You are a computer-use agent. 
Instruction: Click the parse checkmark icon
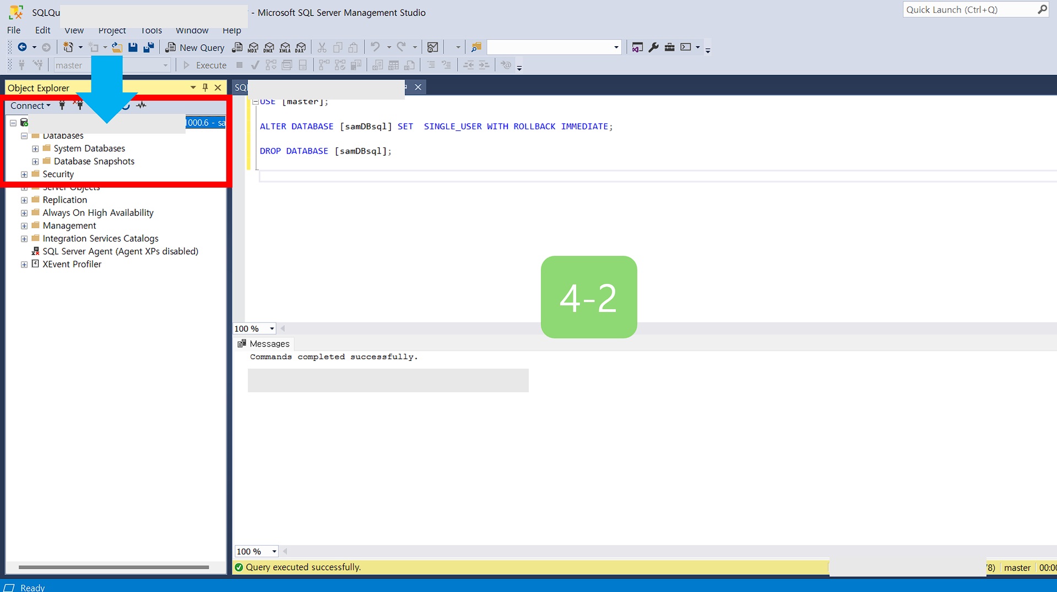click(255, 65)
